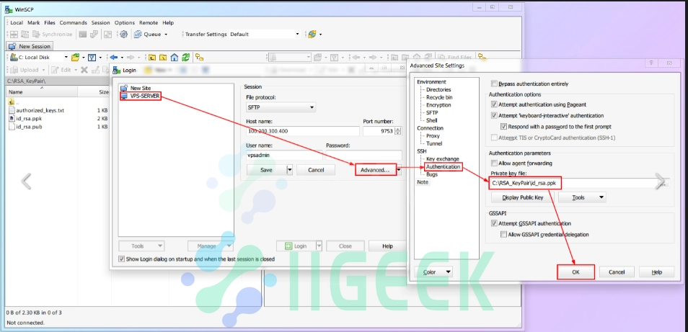Open the Color picker button
Viewport: 688px width, 332px height.
[436, 272]
